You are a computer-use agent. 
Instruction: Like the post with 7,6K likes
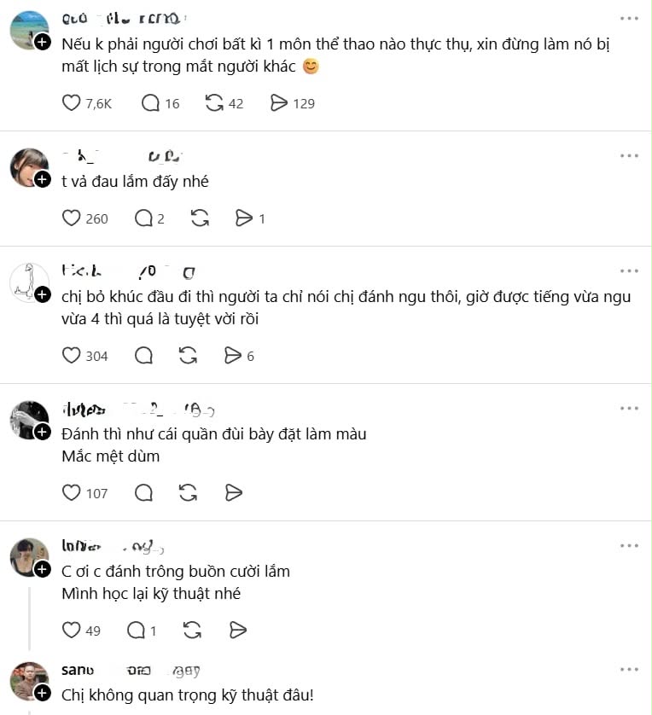coord(71,103)
